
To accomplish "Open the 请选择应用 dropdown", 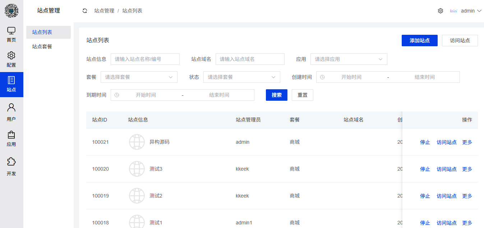I will pos(349,59).
